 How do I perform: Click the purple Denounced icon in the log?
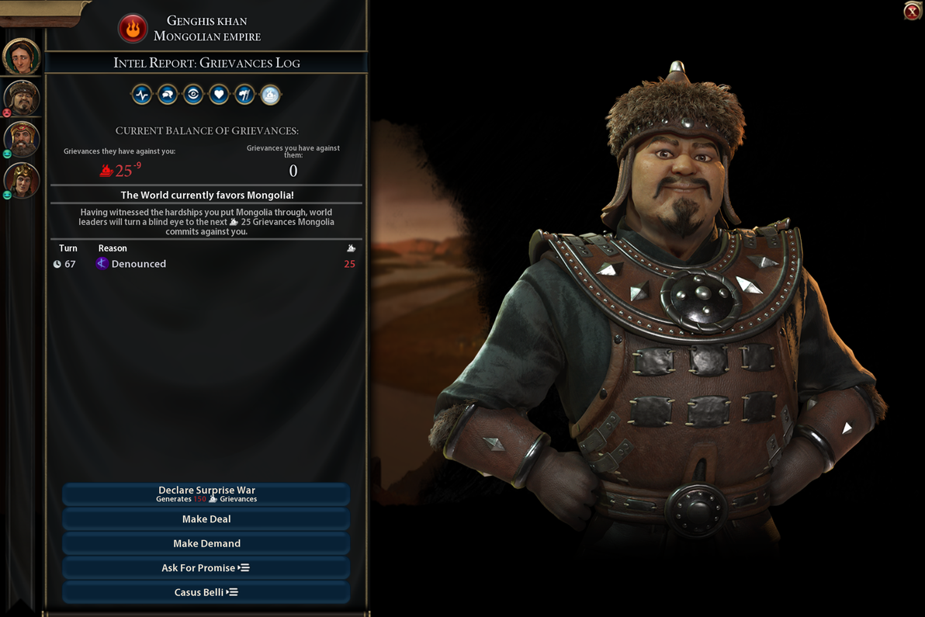coord(102,264)
